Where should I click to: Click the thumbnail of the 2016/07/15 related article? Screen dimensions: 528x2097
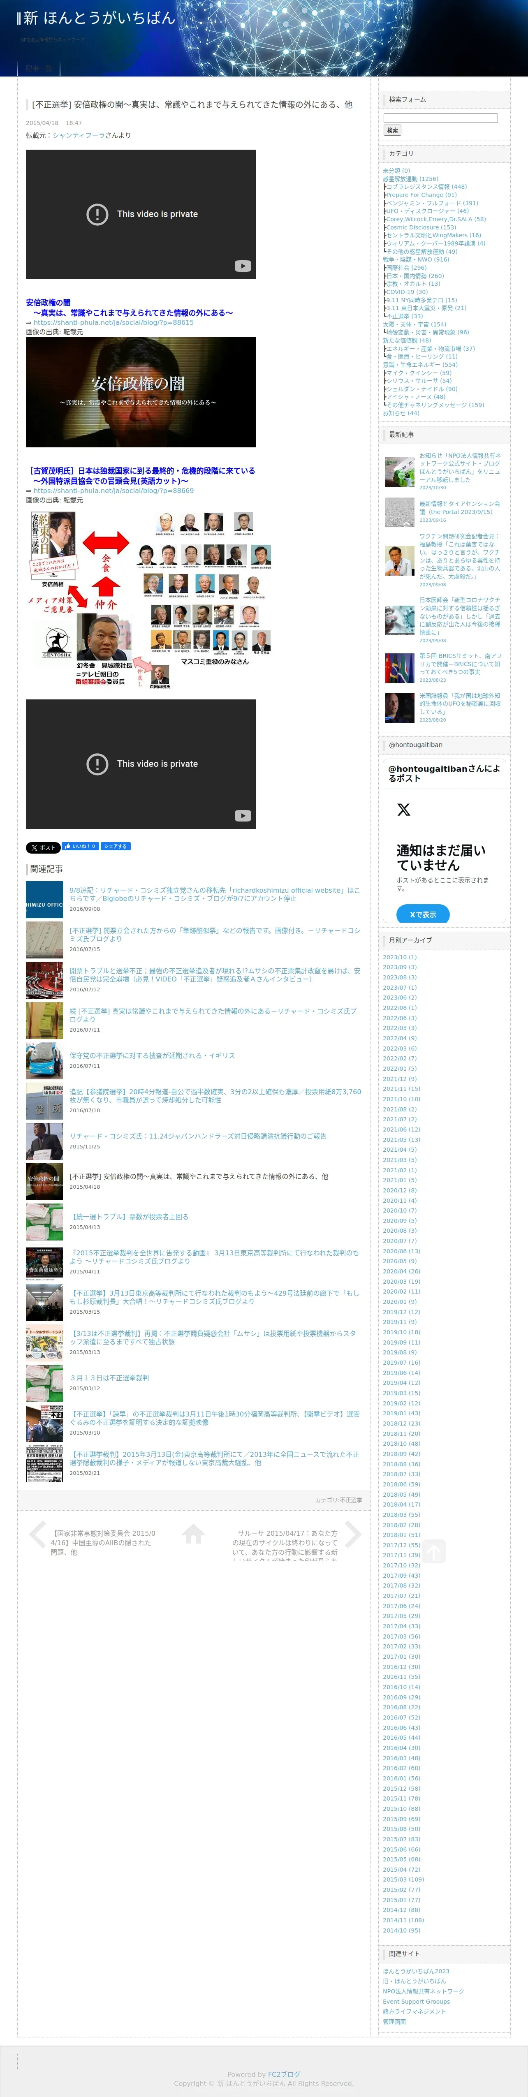tap(44, 940)
